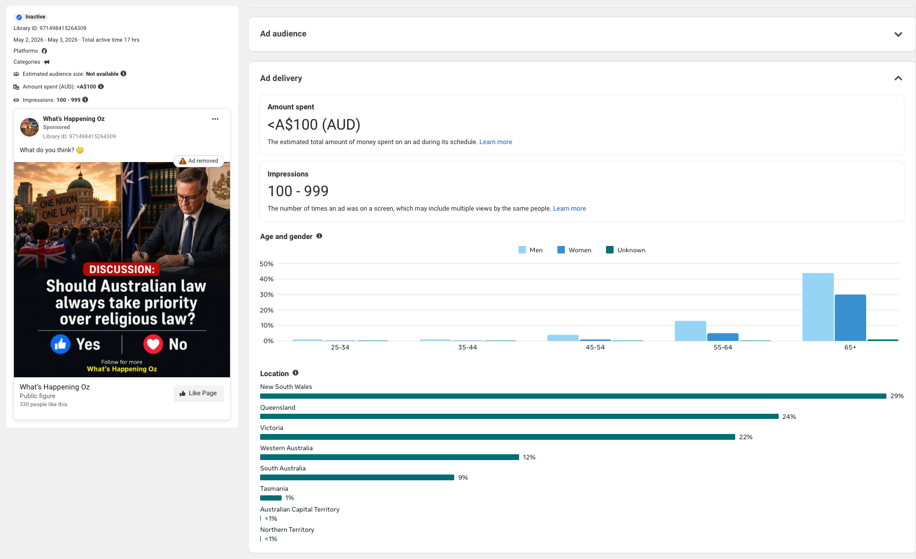Click the New South Wales 29% bar
Viewport: 916px width, 559px height.
coord(573,396)
